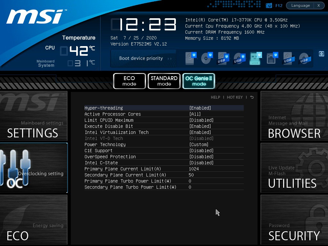328x246 pixels.
Task: Edit Secondary Plane Current Limit value 50
Action: point(191,175)
